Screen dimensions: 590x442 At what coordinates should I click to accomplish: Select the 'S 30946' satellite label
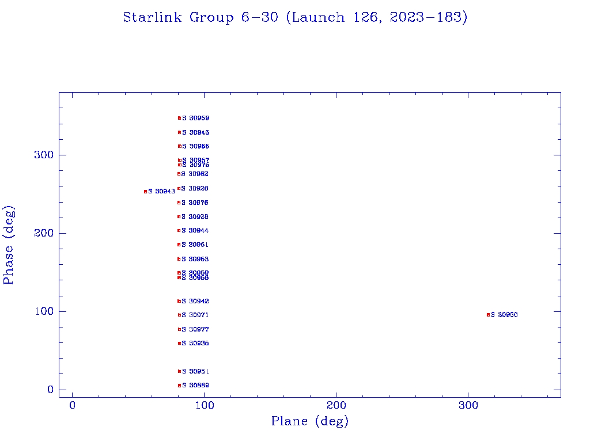point(196,132)
